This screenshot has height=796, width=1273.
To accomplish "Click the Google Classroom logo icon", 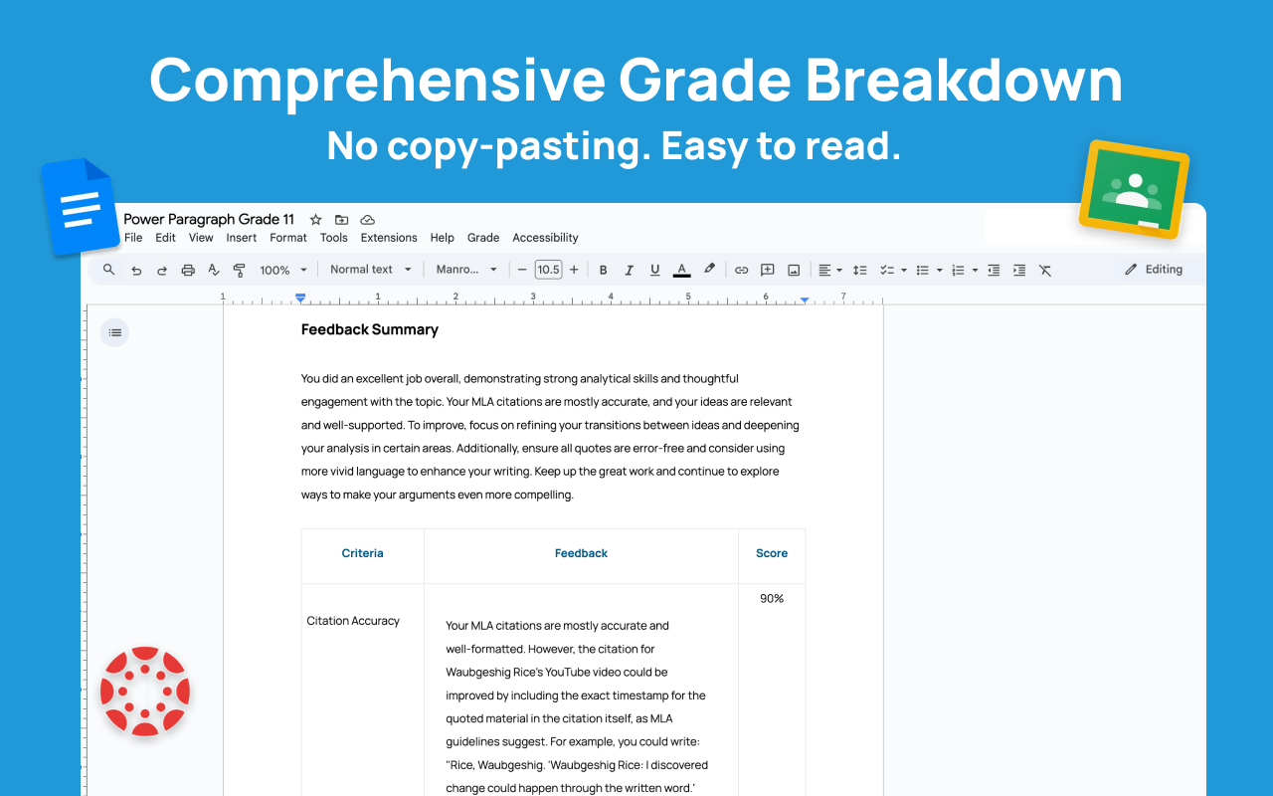I will pos(1135,189).
